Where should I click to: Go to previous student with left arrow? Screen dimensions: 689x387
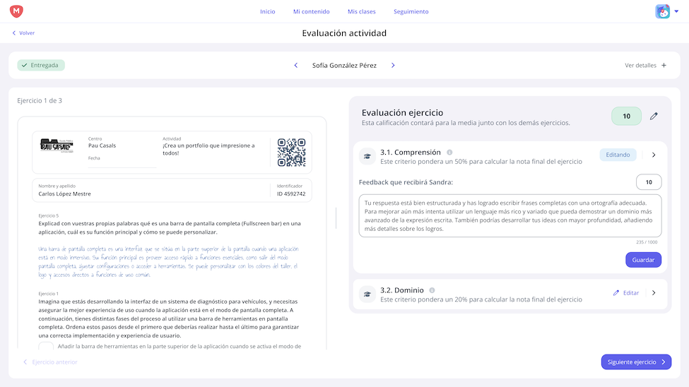coord(296,66)
